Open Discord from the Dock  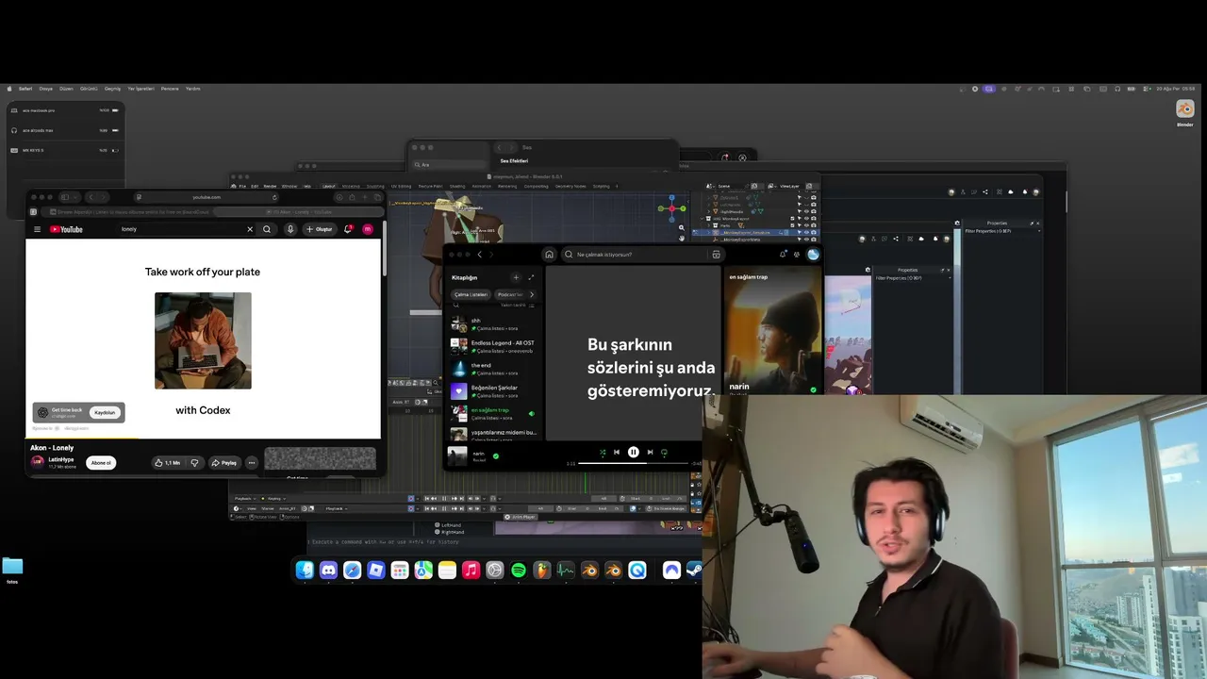point(328,570)
